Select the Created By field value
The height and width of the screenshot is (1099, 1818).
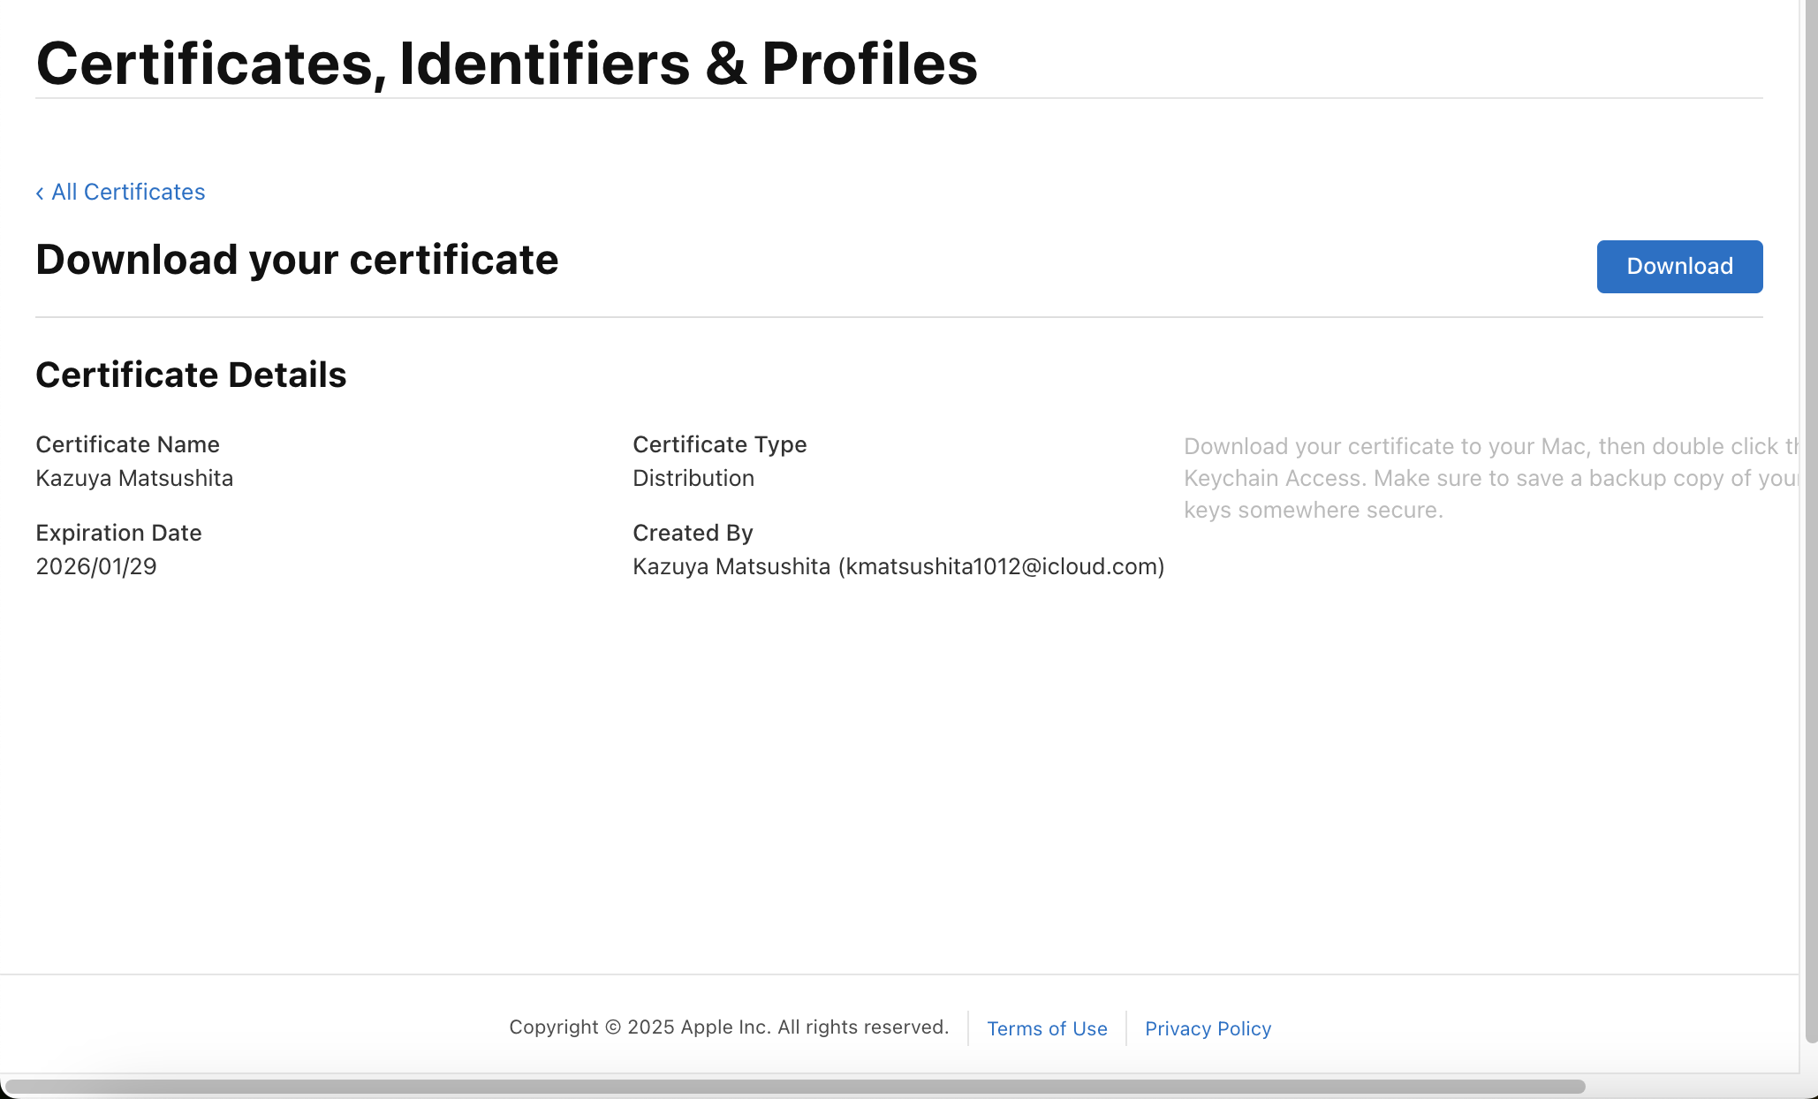(x=898, y=566)
